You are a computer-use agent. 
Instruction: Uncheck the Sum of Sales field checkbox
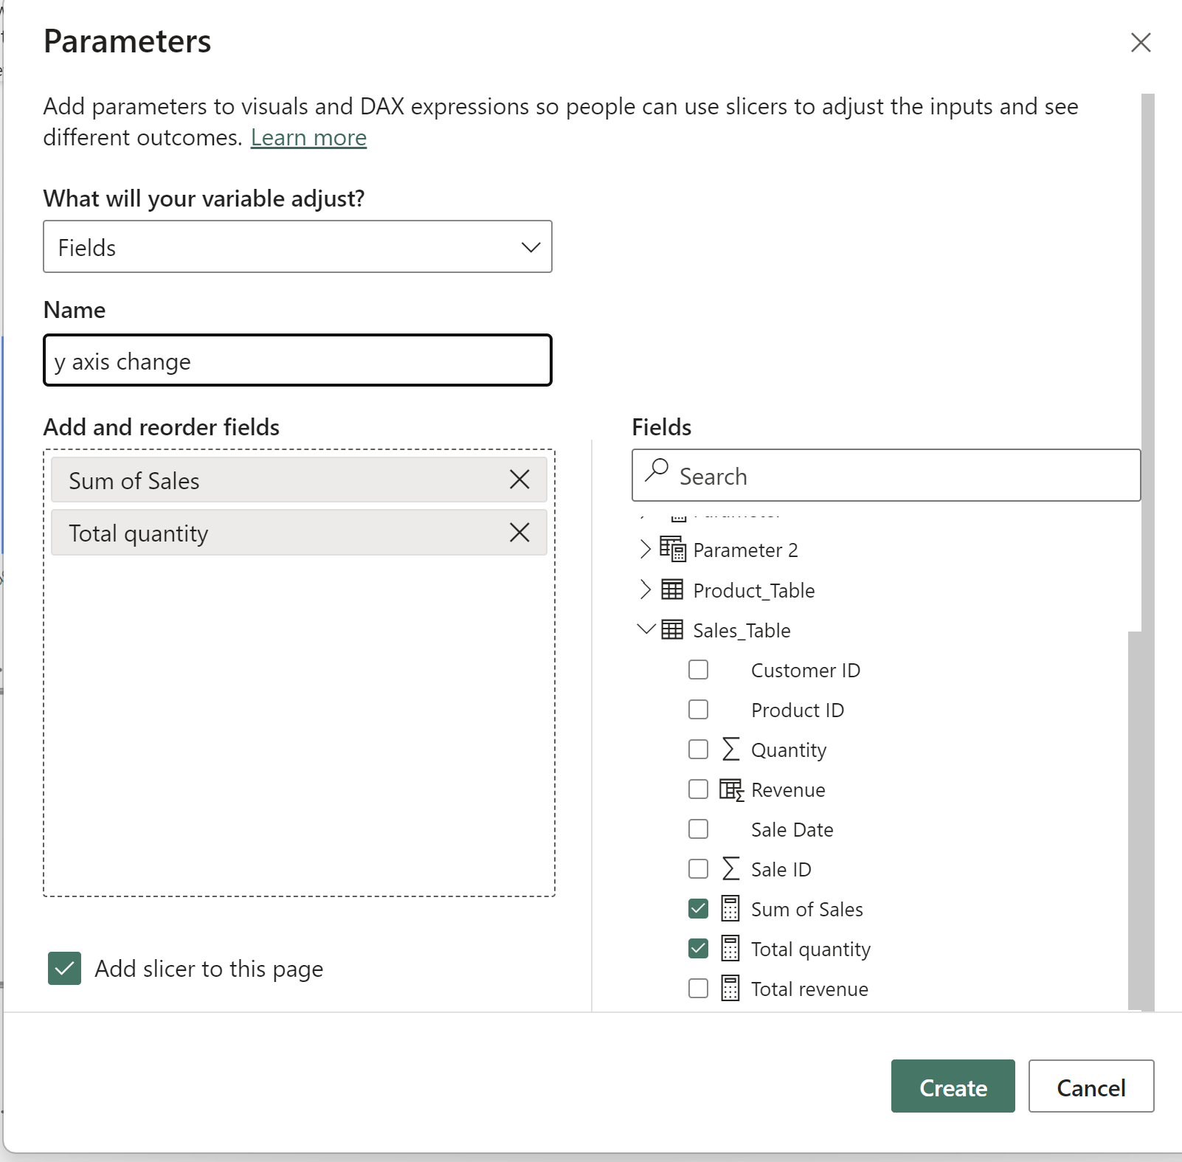tap(698, 908)
